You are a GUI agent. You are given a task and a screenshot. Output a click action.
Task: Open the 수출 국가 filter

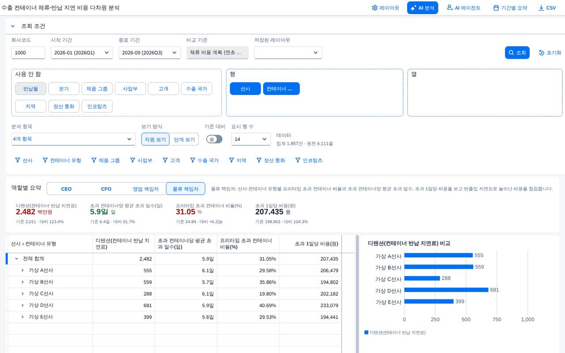[x=204, y=161]
